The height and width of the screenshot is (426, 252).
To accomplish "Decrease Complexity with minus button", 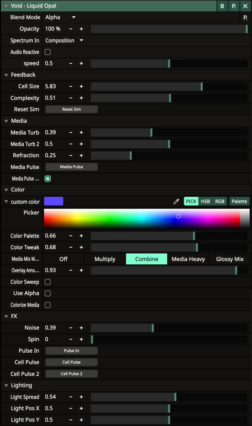I will 71,98.
